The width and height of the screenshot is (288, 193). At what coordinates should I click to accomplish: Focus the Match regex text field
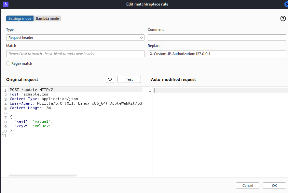tap(75, 54)
